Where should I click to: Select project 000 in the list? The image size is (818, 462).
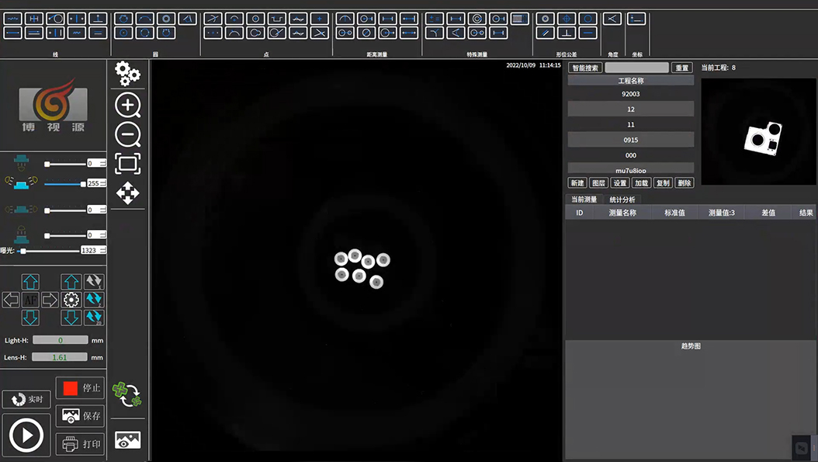tap(631, 155)
